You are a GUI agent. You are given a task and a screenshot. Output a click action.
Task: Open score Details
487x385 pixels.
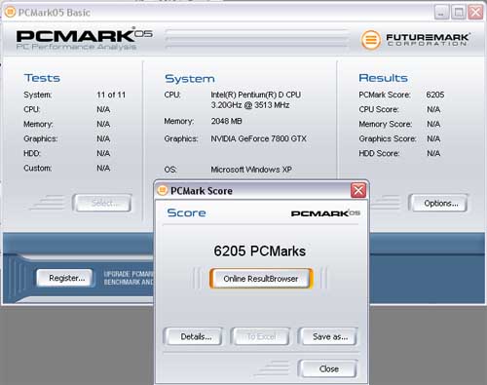(196, 336)
